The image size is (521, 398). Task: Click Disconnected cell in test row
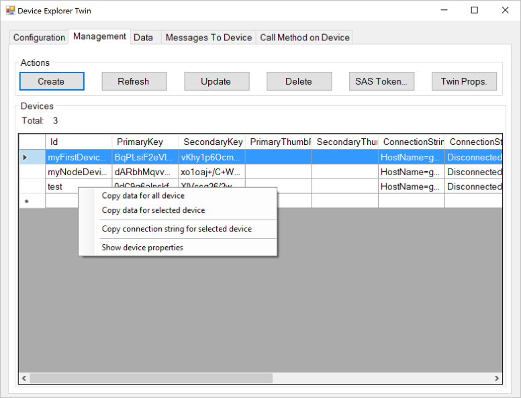[x=473, y=187]
